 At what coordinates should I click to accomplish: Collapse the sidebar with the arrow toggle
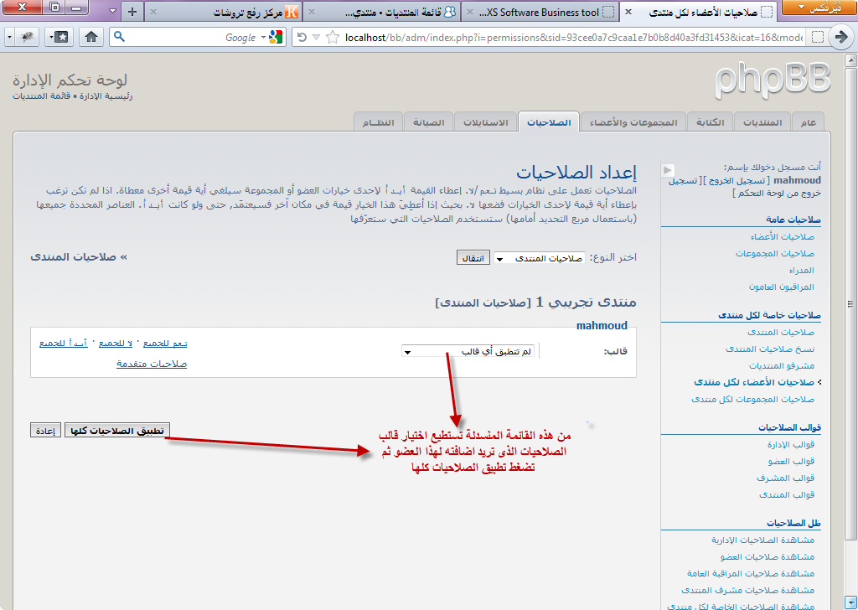668,170
